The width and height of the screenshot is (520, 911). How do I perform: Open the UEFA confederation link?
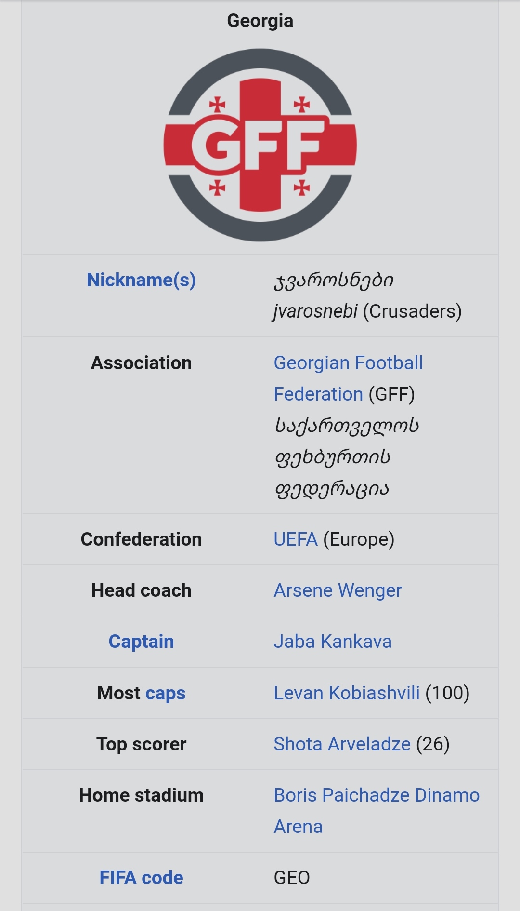[x=296, y=539]
